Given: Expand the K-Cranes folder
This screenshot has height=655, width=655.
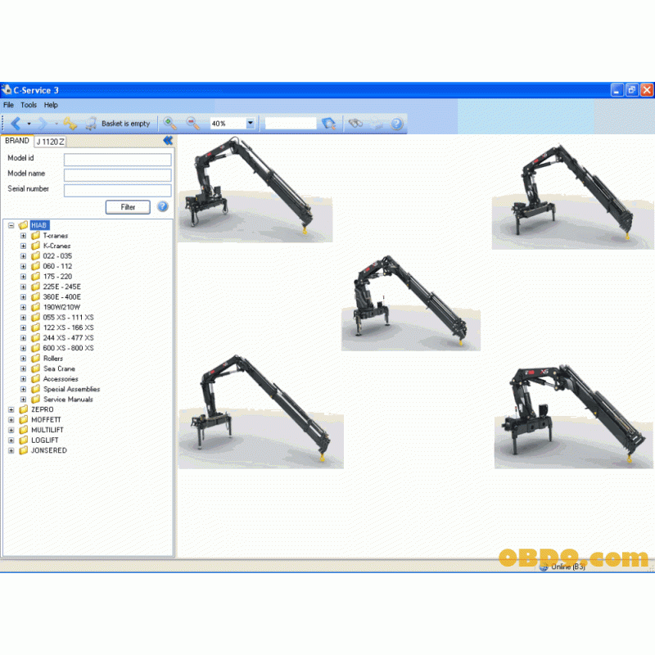Looking at the screenshot, I should click(24, 246).
